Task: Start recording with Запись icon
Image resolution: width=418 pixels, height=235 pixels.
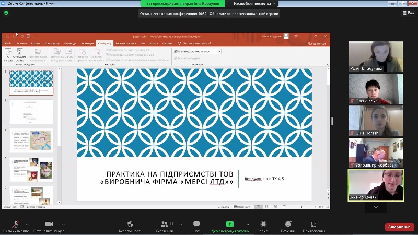Action: [x=263, y=224]
